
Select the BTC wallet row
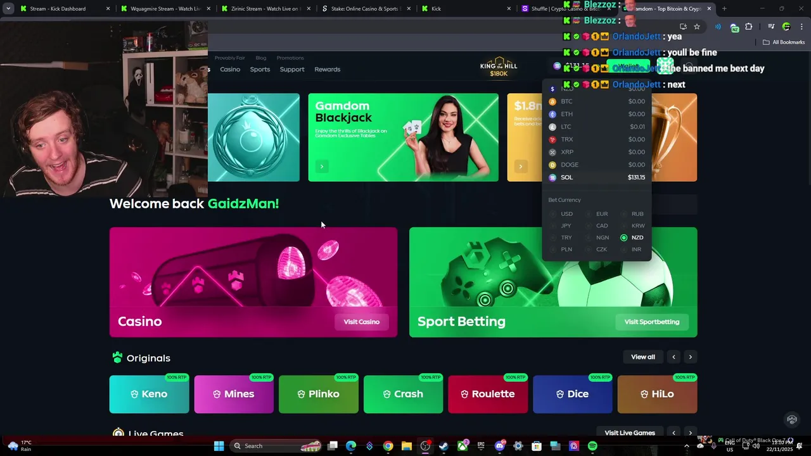tap(596, 101)
